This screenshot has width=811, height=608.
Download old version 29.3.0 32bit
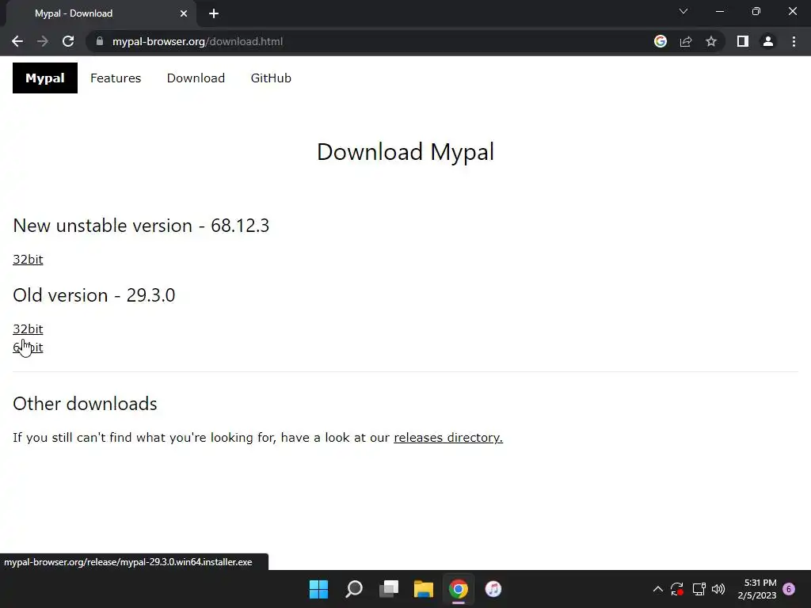pos(28,329)
